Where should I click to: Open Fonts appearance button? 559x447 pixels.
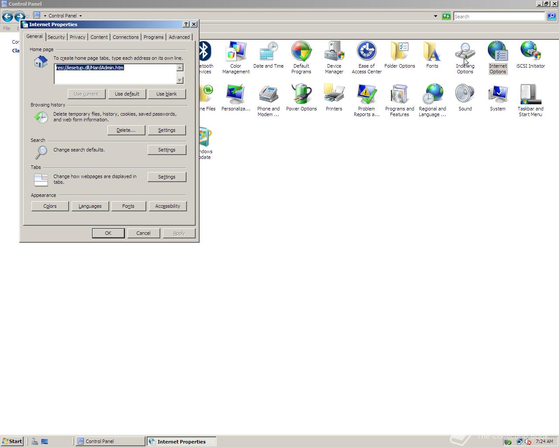(x=128, y=206)
